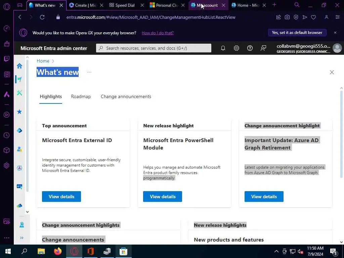Reload the current page
Image resolution: width=344 pixels, height=258 pixels.
point(42,17)
